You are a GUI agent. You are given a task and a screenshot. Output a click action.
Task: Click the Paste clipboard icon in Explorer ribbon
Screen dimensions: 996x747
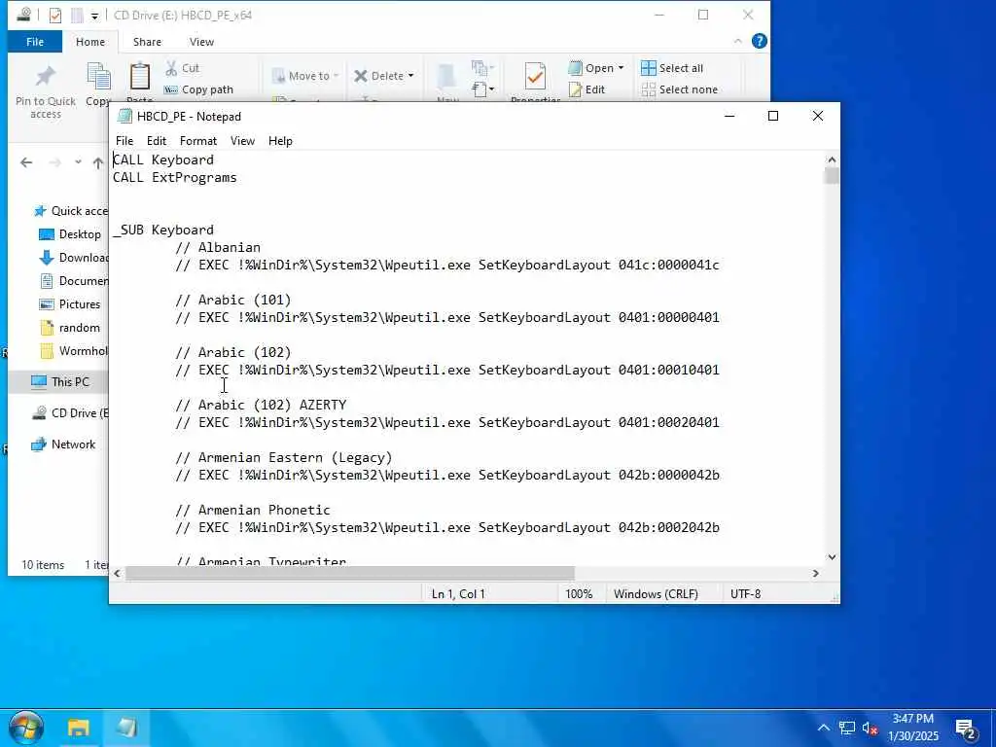click(140, 77)
